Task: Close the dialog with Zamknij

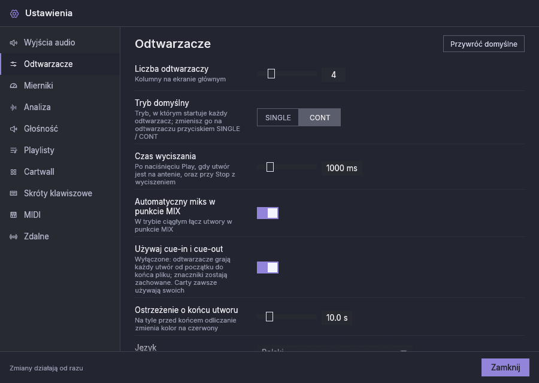Action: click(505, 367)
